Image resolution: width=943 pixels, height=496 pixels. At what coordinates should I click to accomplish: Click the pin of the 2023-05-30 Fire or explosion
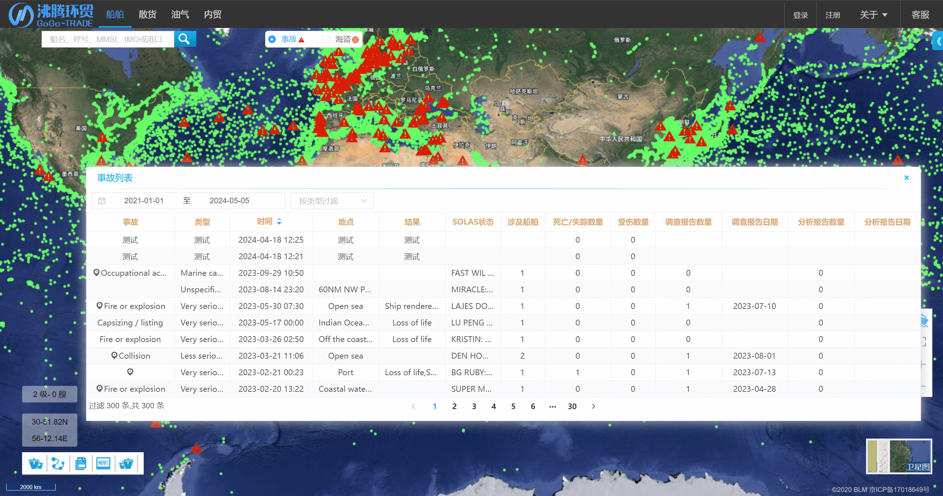point(99,306)
